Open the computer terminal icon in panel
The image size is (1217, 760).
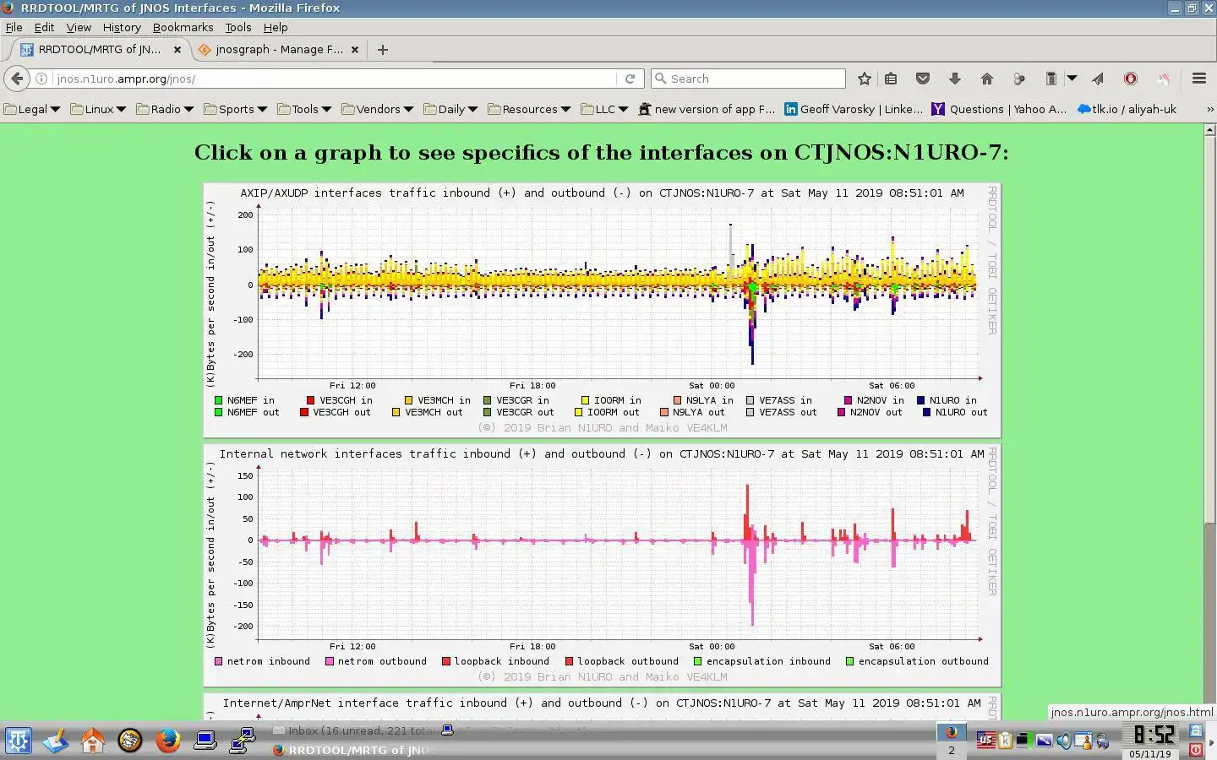tap(205, 741)
